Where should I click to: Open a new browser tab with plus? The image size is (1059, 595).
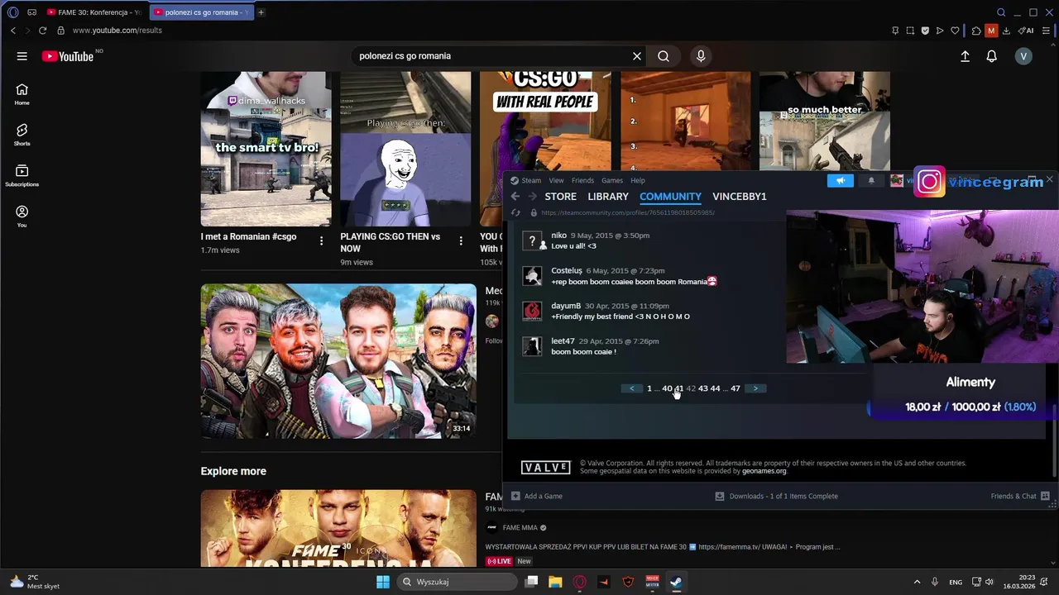point(261,12)
